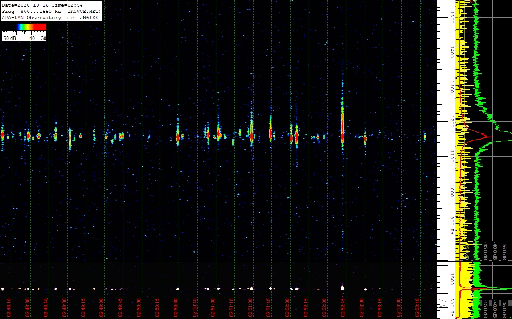The height and width of the screenshot is (319, 512).
Task: Select the 02:49:15 time marker
Action: pyautogui.click(x=83, y=307)
